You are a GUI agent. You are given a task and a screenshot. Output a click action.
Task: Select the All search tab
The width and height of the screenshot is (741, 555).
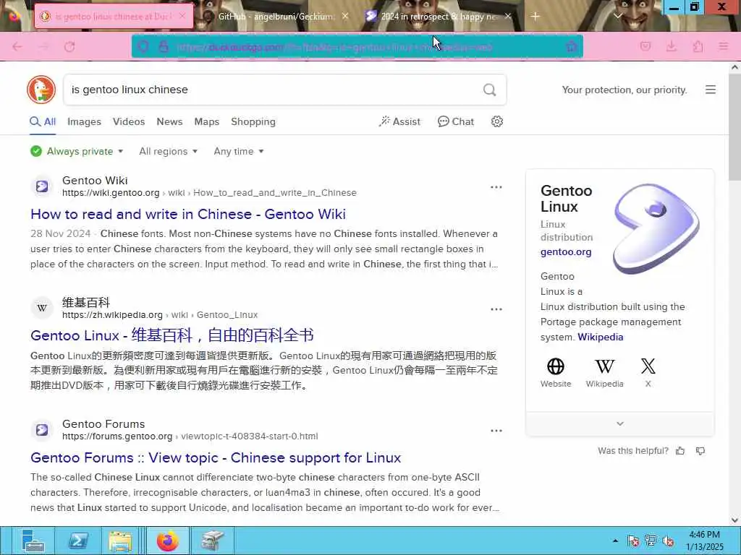pyautogui.click(x=43, y=121)
